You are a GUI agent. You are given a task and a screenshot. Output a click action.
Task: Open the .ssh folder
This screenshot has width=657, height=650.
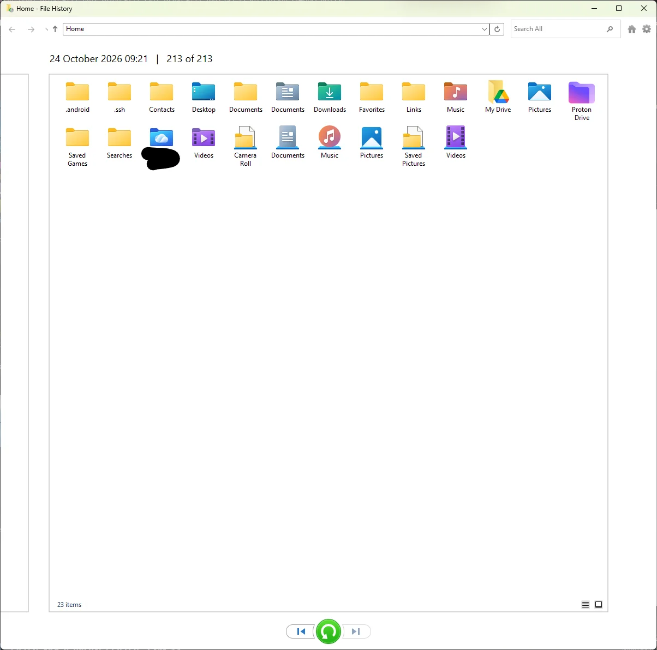coord(120,97)
